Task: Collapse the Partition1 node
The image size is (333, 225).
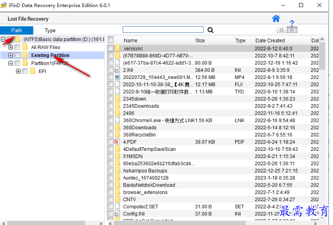Action: point(11,63)
